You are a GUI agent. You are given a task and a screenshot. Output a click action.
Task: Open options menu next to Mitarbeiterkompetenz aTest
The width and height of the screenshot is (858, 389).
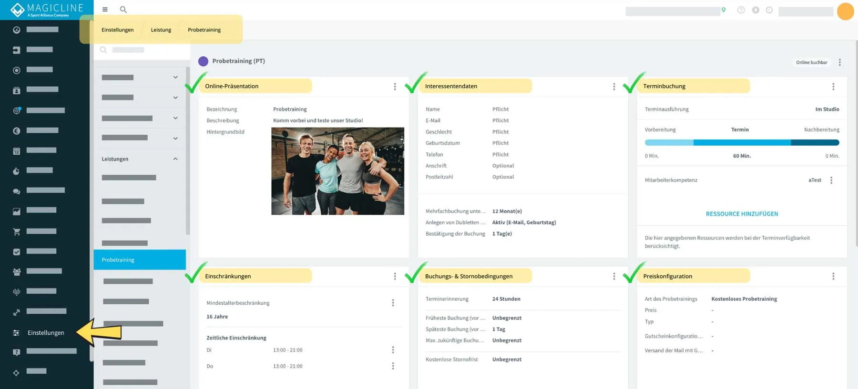pyautogui.click(x=831, y=180)
